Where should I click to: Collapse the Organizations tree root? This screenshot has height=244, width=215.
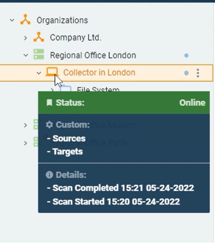coord(12,20)
